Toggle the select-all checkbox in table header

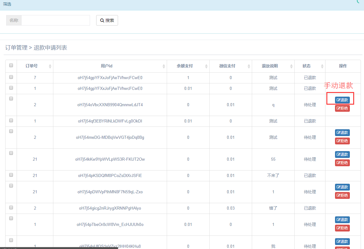[x=11, y=65]
